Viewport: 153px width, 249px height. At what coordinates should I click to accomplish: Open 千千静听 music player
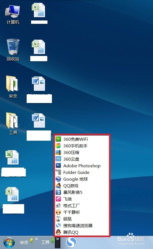(x=82, y=212)
